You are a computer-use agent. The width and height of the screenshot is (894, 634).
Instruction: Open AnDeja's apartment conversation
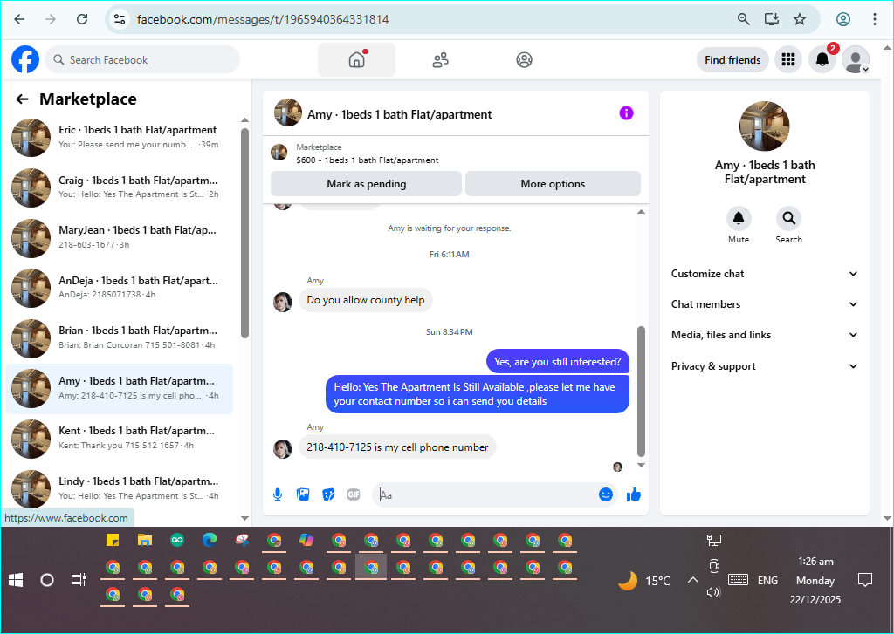tap(120, 288)
